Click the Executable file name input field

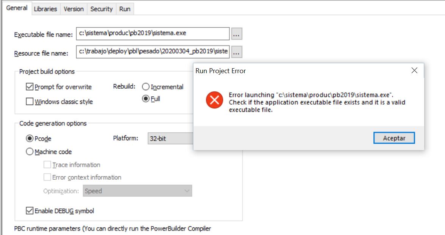click(x=153, y=33)
